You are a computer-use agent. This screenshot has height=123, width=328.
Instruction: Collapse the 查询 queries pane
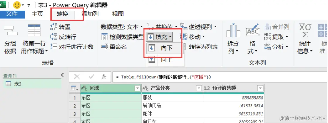click(62, 75)
